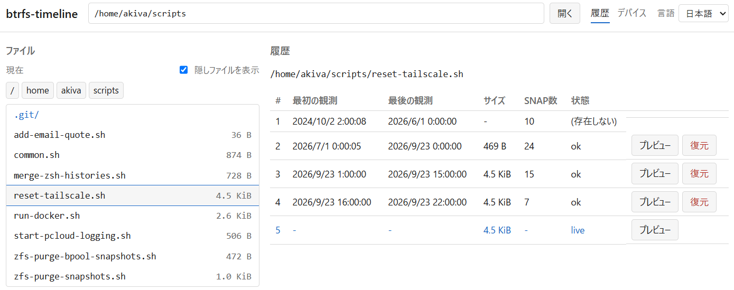Click the 2026/9/23 15:00:00 cell
Viewport: 734px width, 290px height.
(428, 174)
